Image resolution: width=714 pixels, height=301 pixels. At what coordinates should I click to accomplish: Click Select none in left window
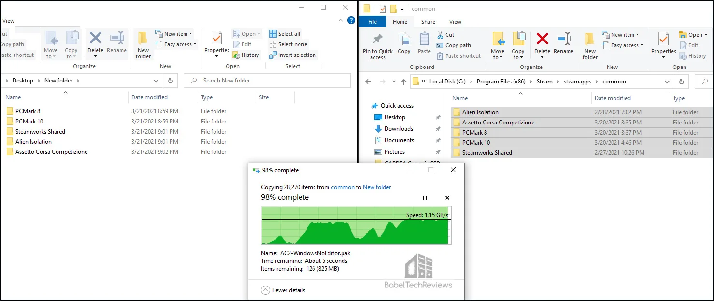pos(287,44)
